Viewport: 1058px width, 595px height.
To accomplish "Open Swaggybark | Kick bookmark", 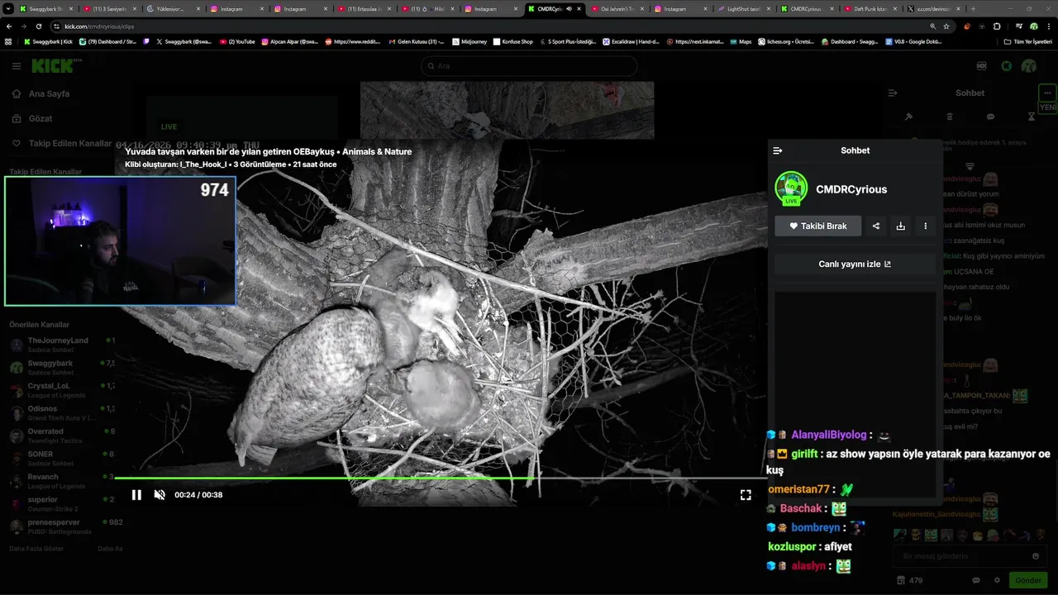I will click(x=48, y=41).
